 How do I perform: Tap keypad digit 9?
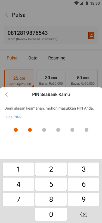pyautogui.click(x=84, y=199)
